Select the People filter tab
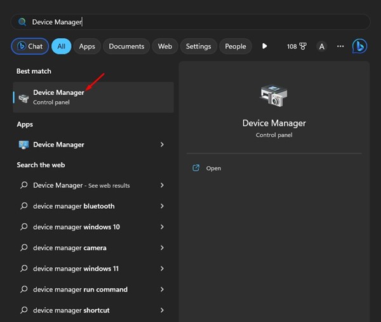381x322 pixels. point(235,46)
